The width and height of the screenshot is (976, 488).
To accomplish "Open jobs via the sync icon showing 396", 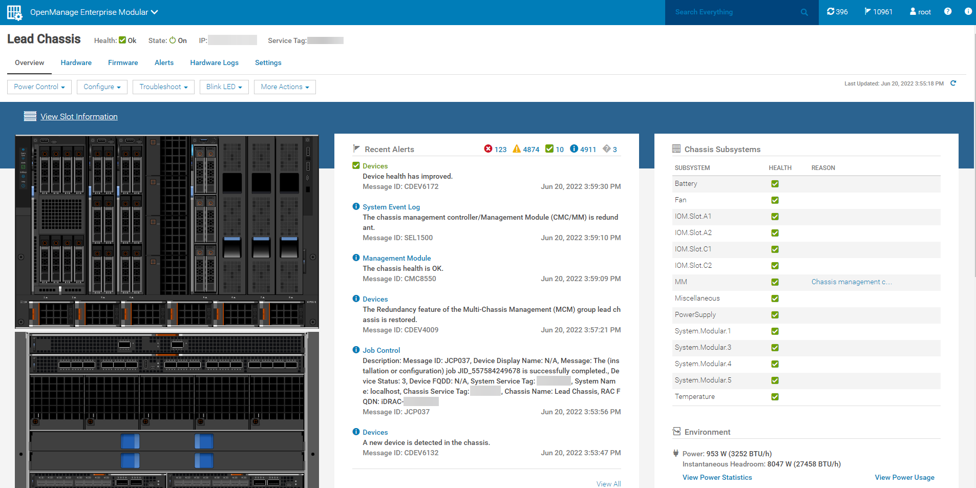I will point(831,11).
